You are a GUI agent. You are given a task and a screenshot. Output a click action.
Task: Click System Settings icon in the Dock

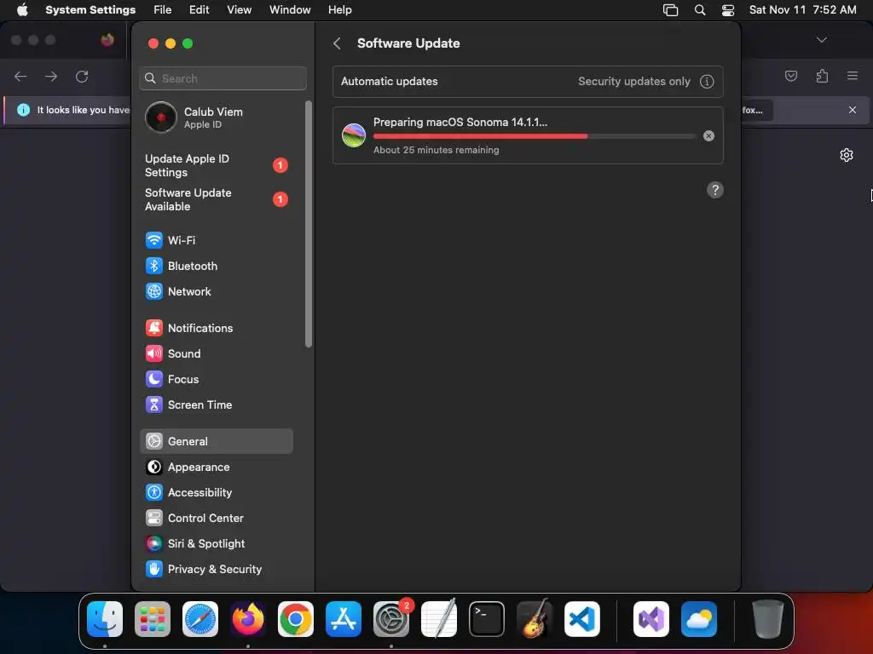[390, 619]
